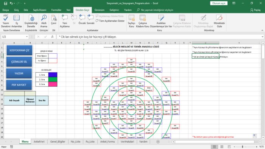
Task: Open Formüller ribbon tab
Action: (x=56, y=10)
